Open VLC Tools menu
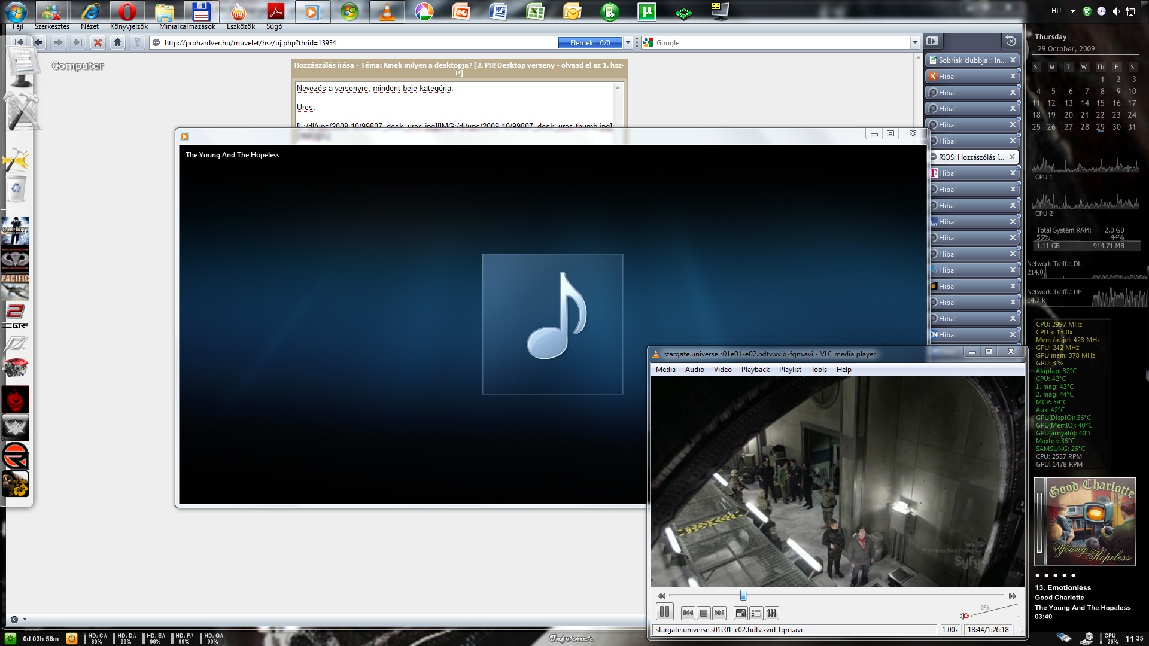The height and width of the screenshot is (646, 1149). (819, 370)
